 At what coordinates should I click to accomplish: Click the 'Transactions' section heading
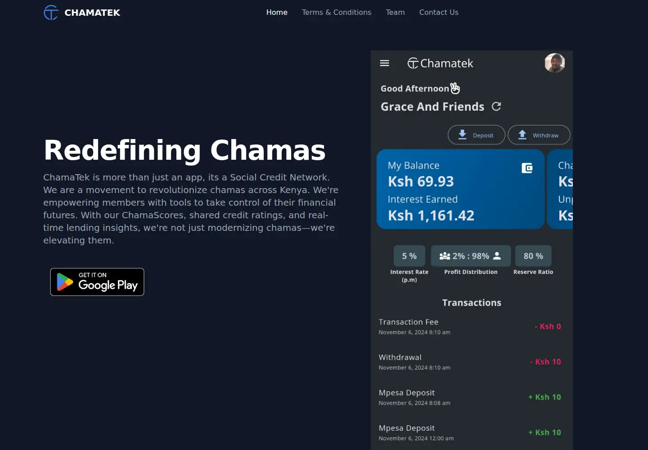tap(472, 303)
